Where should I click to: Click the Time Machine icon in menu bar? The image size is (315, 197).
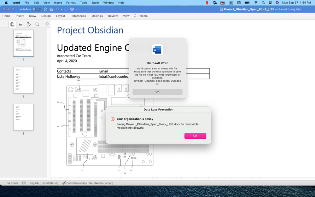[x=231, y=3]
